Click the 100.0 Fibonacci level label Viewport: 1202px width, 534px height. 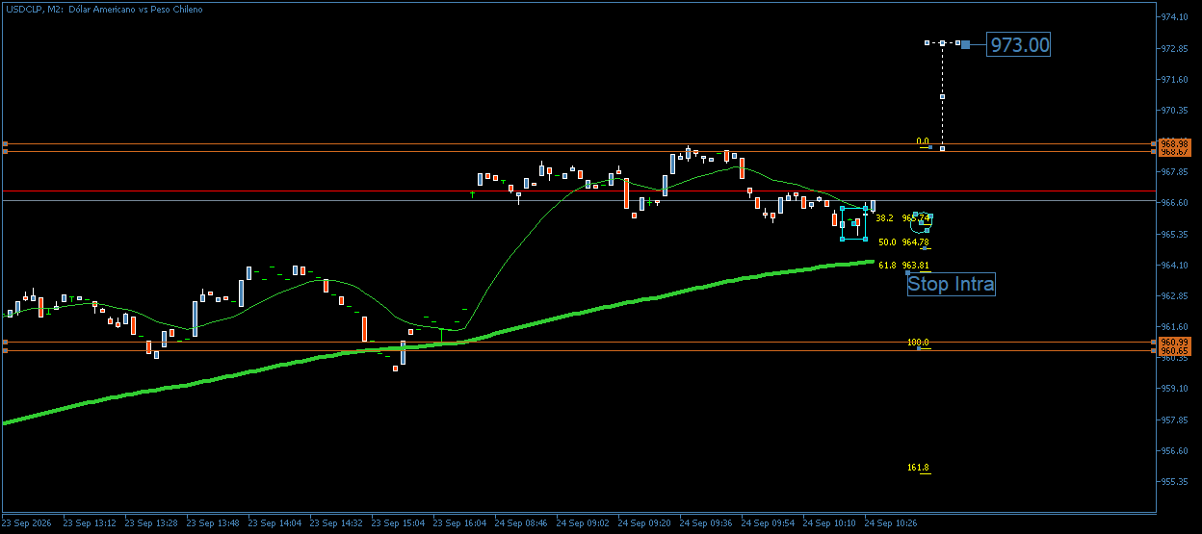(918, 343)
